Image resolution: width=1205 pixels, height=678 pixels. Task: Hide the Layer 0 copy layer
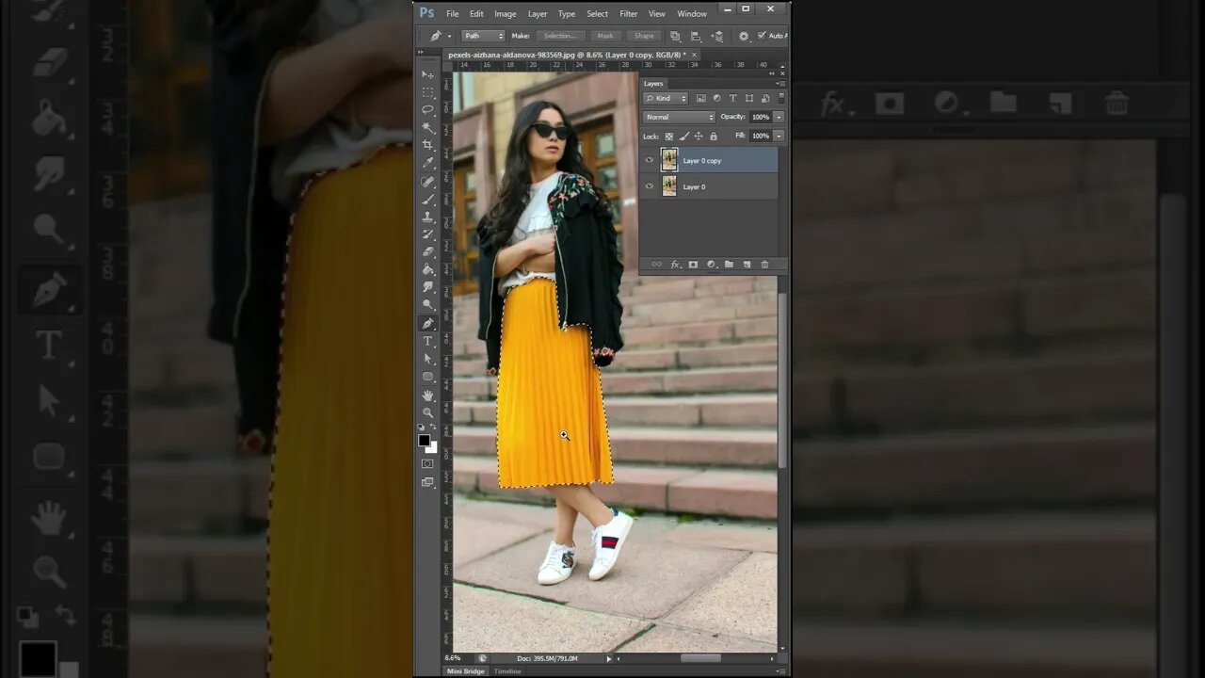click(649, 160)
